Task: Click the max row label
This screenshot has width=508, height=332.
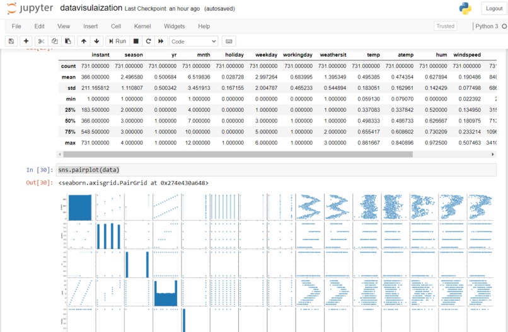Action: coord(71,143)
